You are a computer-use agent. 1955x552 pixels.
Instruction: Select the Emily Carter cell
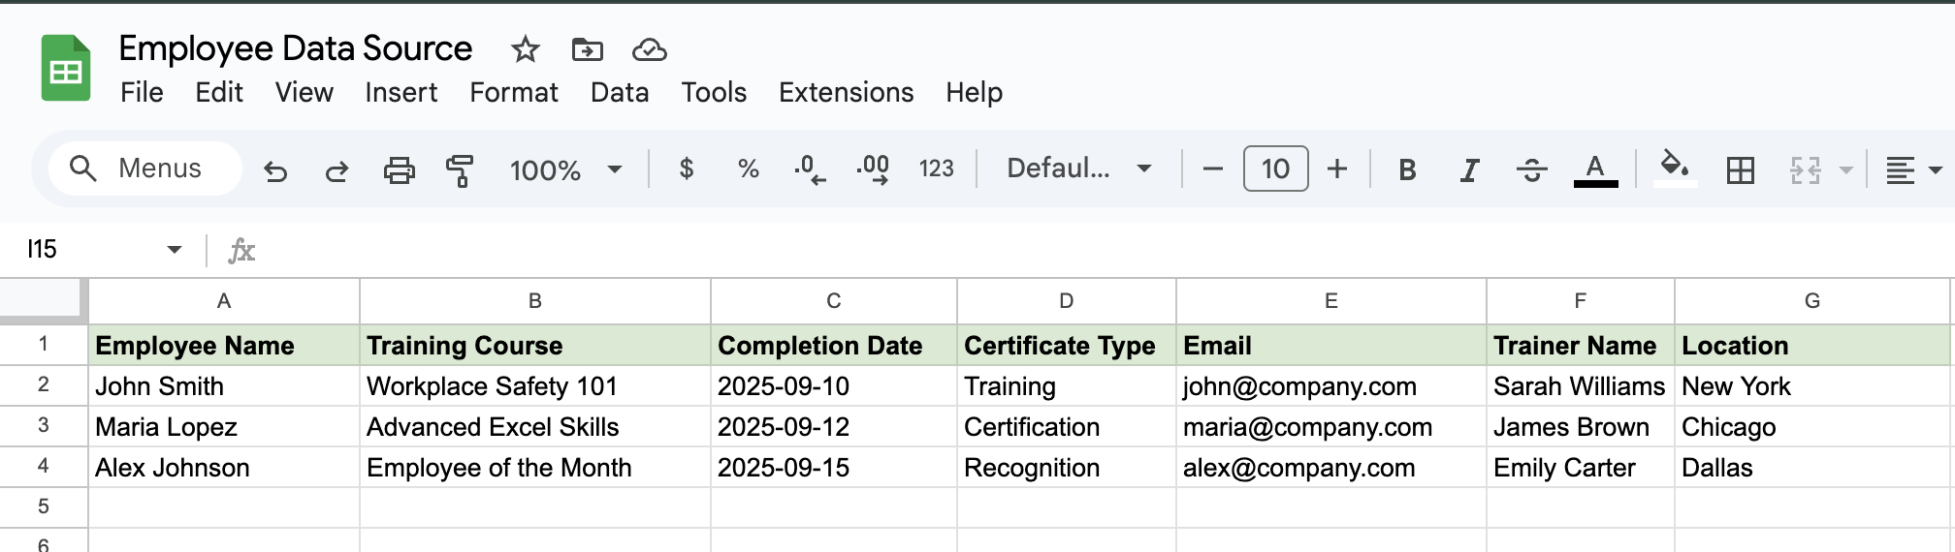point(1581,467)
